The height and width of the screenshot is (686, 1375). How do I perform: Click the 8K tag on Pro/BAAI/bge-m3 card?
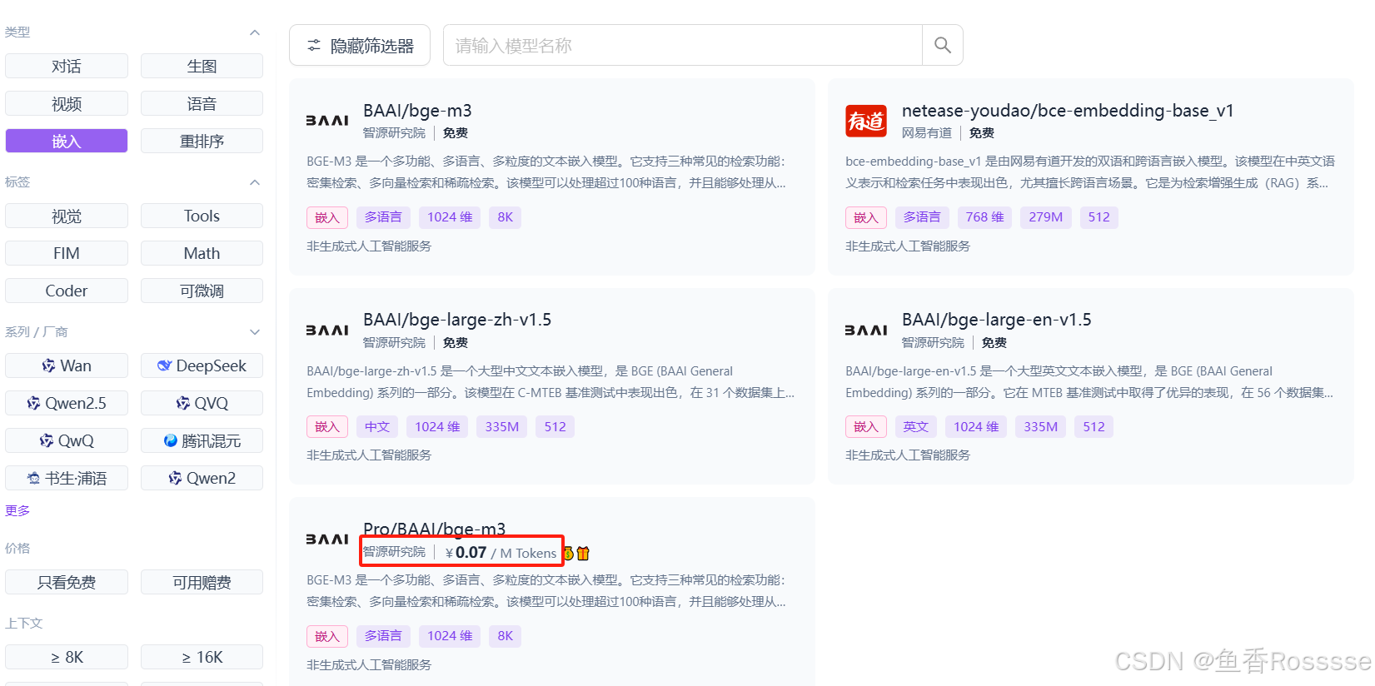pyautogui.click(x=506, y=636)
